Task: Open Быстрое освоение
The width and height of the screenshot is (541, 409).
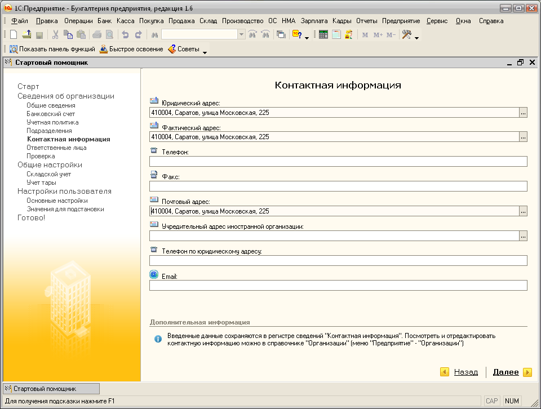Action: pyautogui.click(x=131, y=49)
